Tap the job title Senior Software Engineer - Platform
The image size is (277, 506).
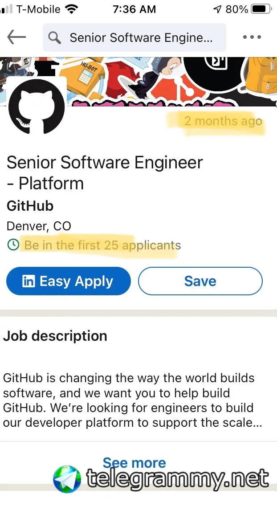click(105, 173)
